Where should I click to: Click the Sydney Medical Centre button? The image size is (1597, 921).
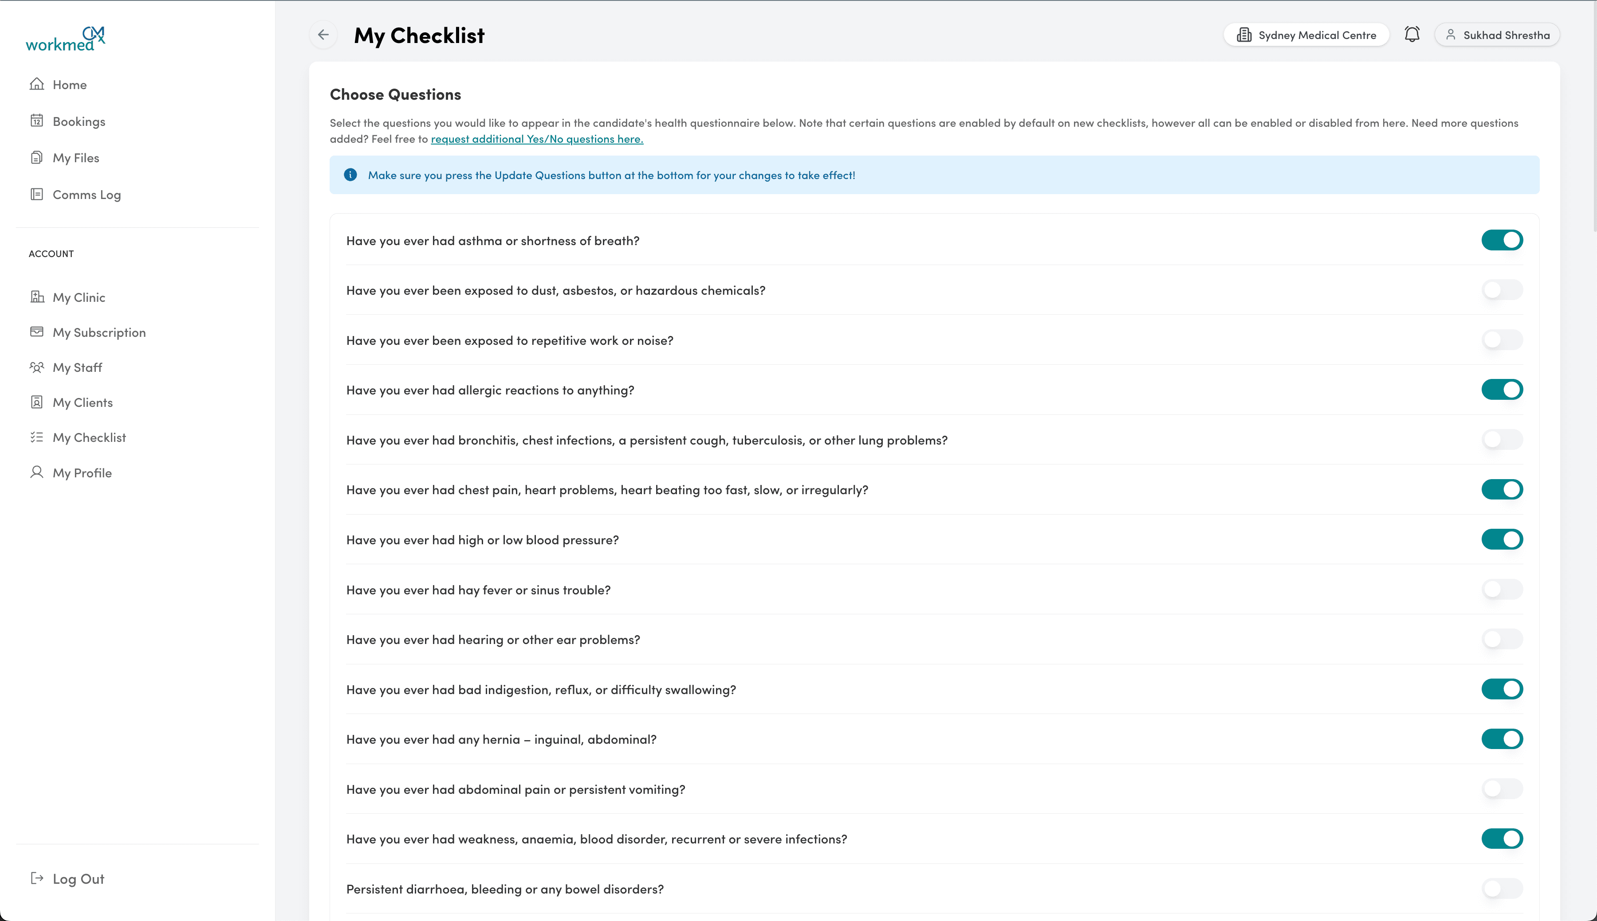(x=1306, y=34)
